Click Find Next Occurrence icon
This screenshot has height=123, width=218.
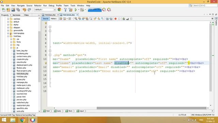click(83, 19)
